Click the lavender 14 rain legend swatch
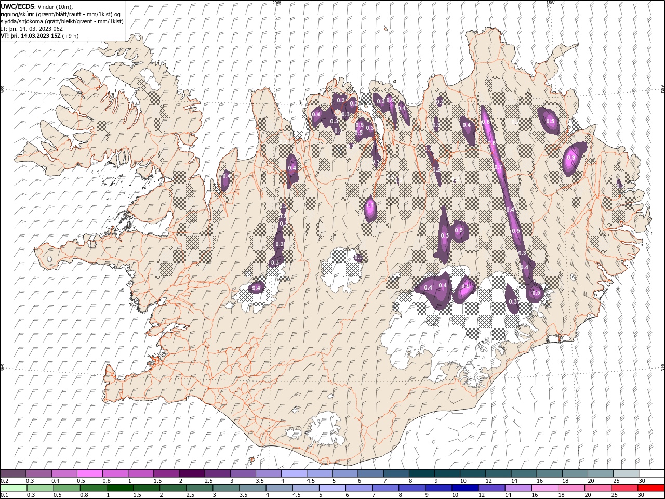 click(x=518, y=488)
